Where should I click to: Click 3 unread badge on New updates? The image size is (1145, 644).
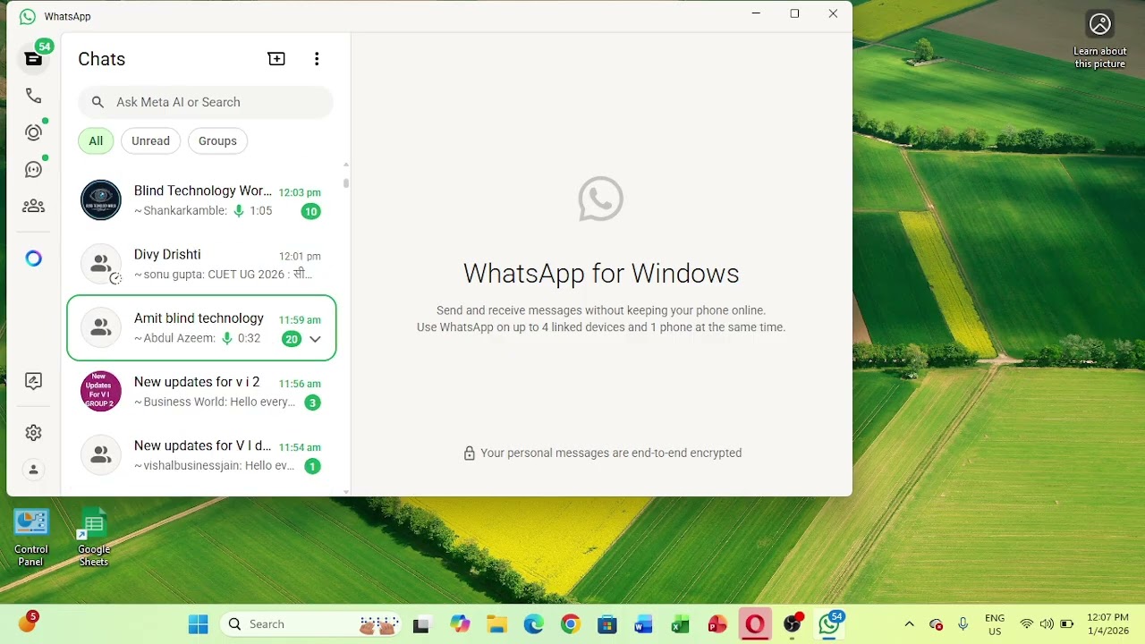tap(312, 402)
